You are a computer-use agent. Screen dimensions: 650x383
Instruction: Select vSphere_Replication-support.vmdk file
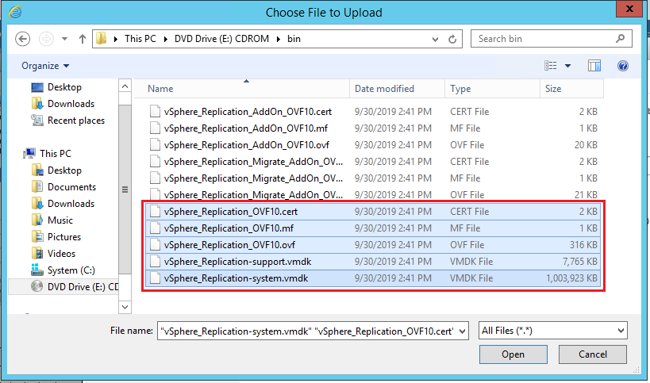tap(373, 262)
